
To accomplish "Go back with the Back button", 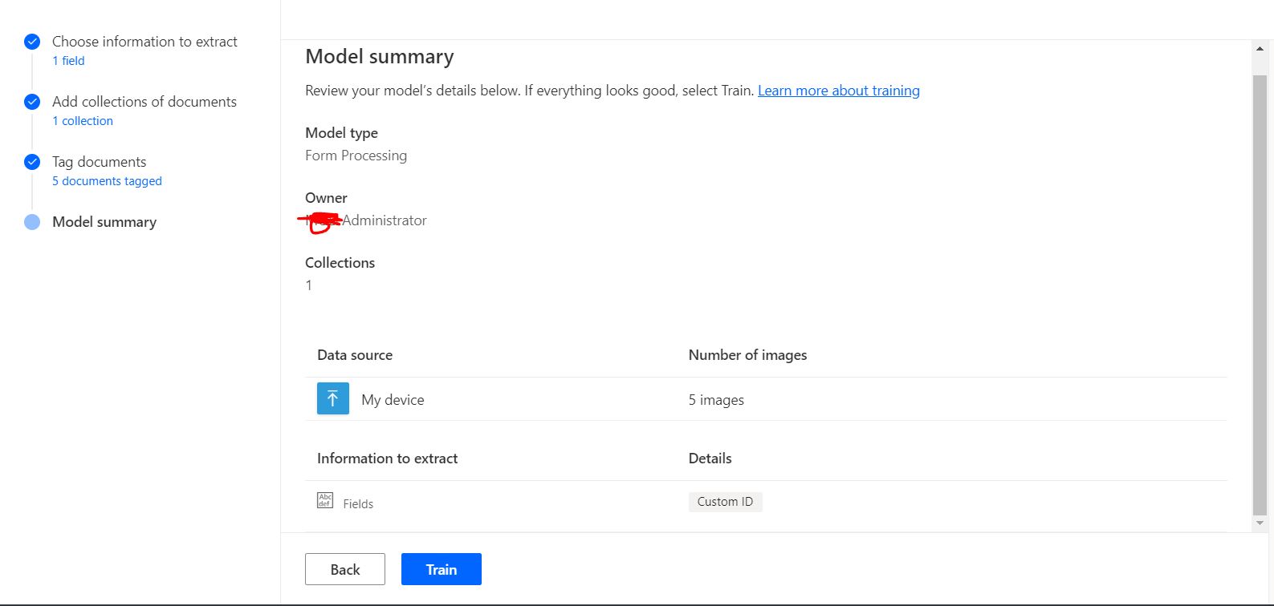I will coord(345,569).
